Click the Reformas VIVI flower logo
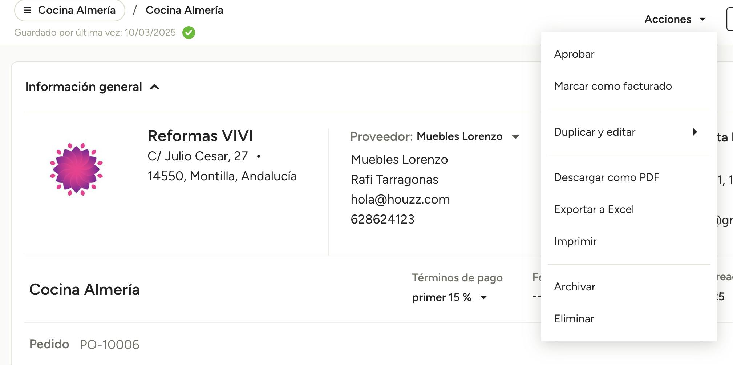Screen dimensions: 733x365 coord(76,169)
